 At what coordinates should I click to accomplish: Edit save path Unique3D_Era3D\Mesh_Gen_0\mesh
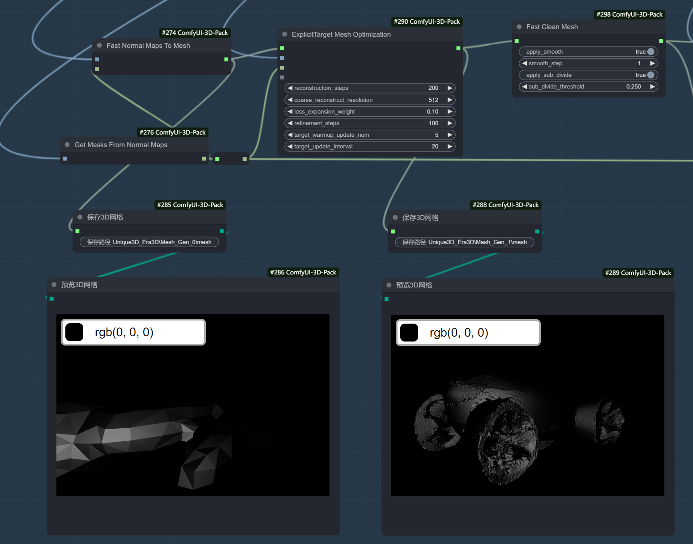[x=150, y=242]
